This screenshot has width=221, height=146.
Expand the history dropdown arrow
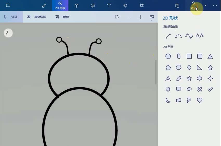click(205, 5)
